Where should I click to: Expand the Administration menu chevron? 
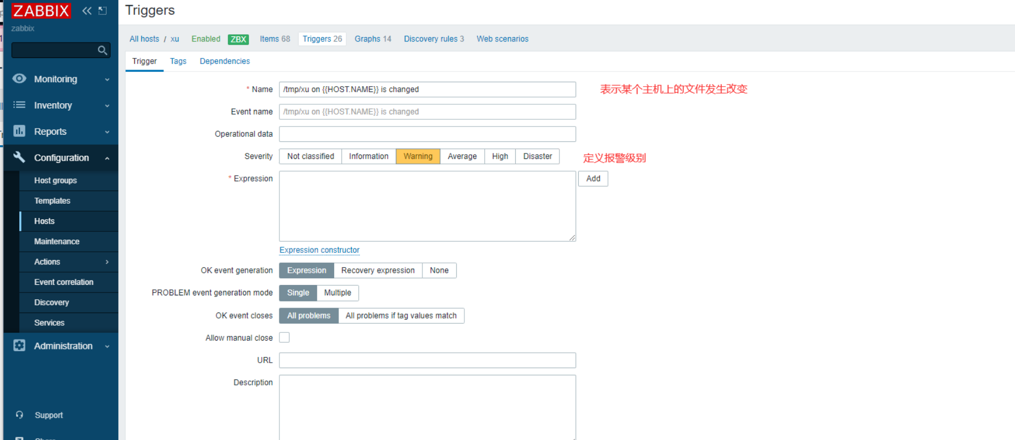tap(107, 347)
